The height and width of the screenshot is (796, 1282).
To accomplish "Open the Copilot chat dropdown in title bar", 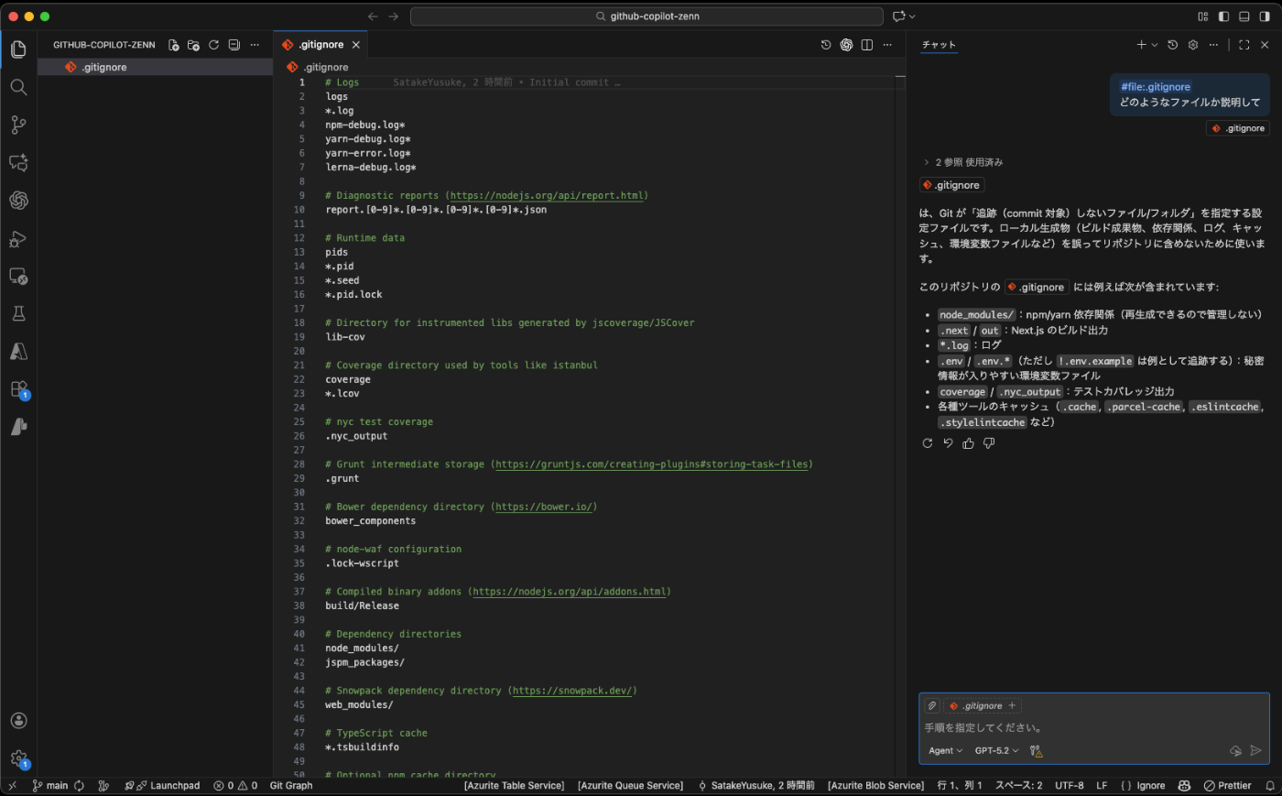I will (912, 16).
